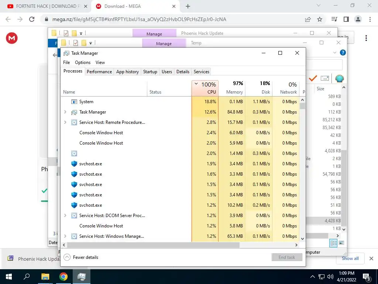378x284 pixels.
Task: Reload the MEGA page in Chrome
Action: 32,19
